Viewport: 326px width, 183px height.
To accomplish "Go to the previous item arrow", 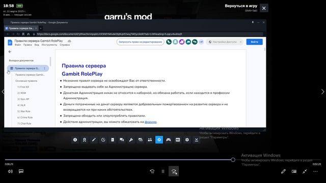I will pos(3,91).
